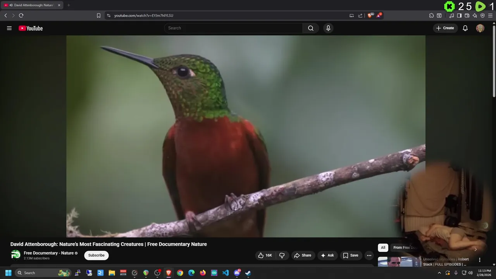
Task: Reload the YouTube page
Action: (21, 15)
